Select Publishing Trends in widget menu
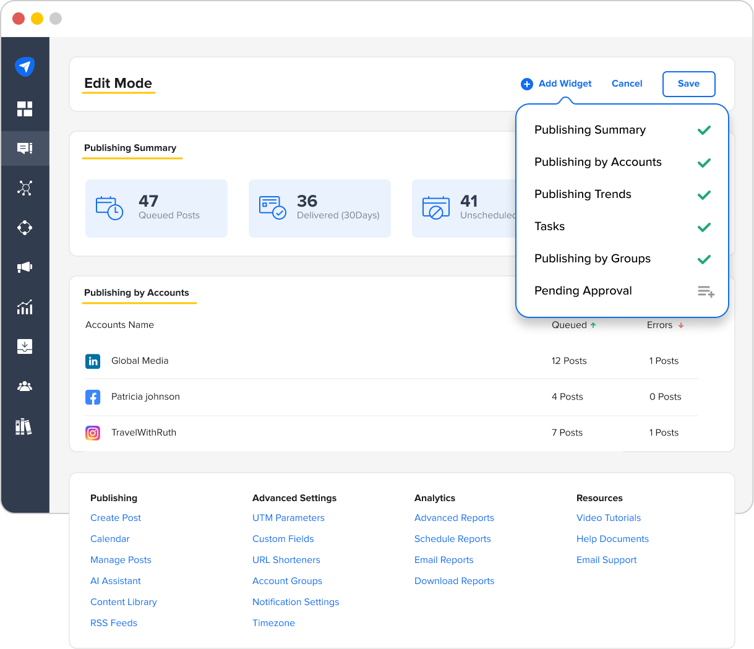 pos(583,194)
